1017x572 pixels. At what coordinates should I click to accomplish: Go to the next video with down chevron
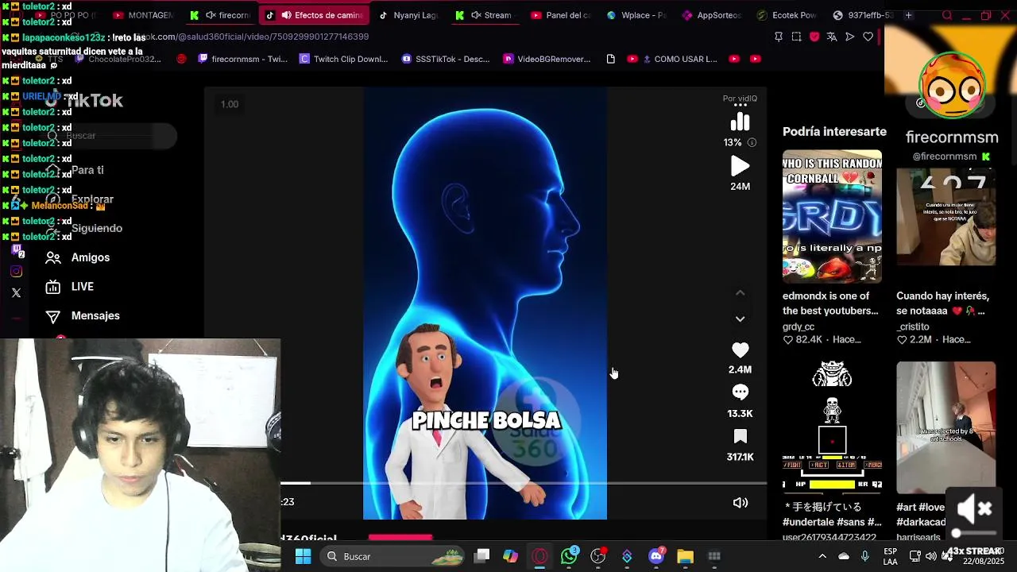[740, 319]
